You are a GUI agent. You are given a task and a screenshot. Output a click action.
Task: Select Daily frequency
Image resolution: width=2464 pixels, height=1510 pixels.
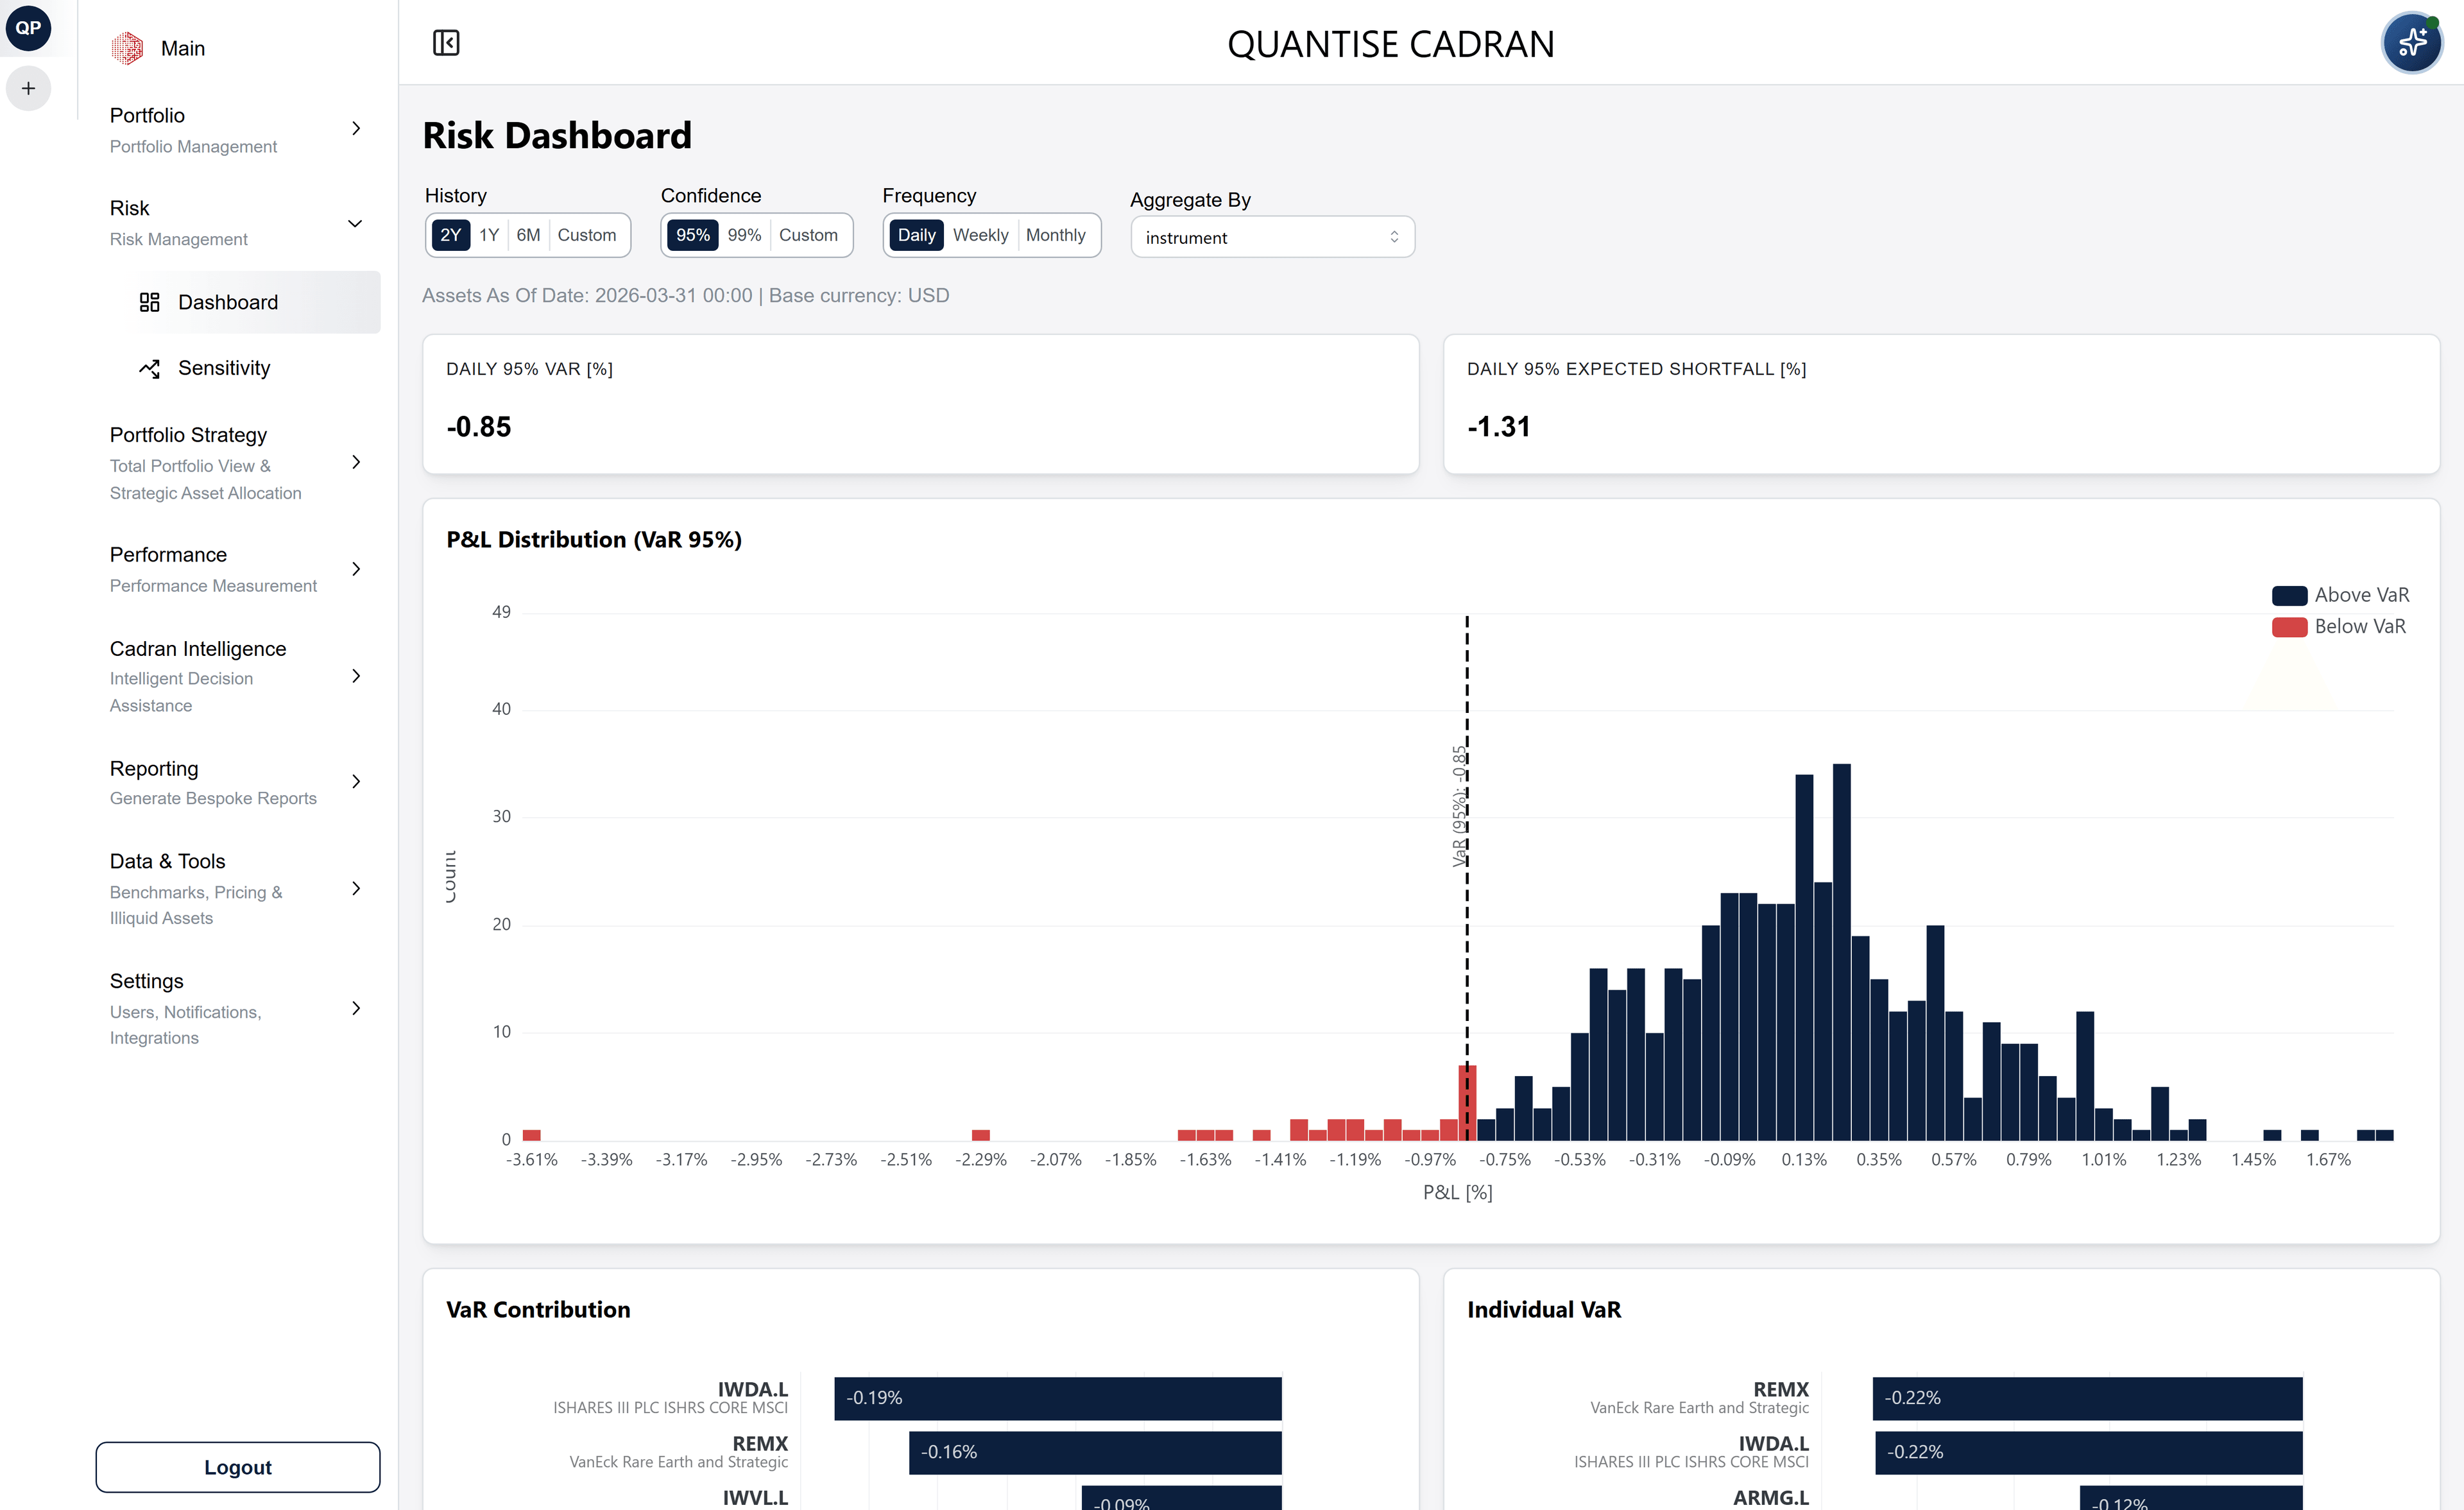click(916, 235)
